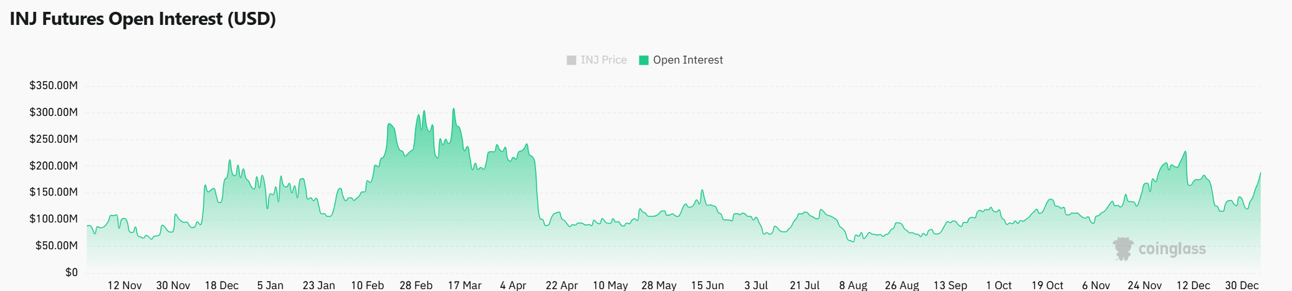Select the $0 y-axis label

pyautogui.click(x=71, y=272)
